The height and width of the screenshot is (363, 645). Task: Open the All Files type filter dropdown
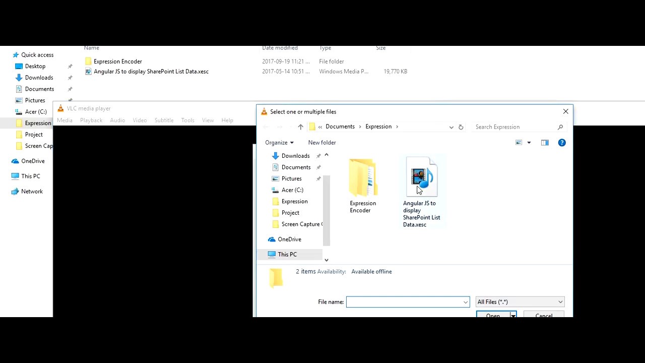pyautogui.click(x=520, y=302)
